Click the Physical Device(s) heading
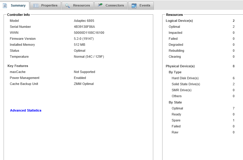This screenshot has width=243, height=160. coord(180,66)
